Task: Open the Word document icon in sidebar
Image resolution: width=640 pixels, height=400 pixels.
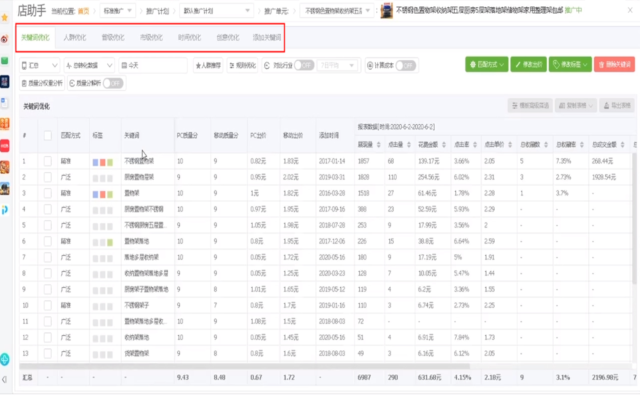Action: pyautogui.click(x=4, y=103)
